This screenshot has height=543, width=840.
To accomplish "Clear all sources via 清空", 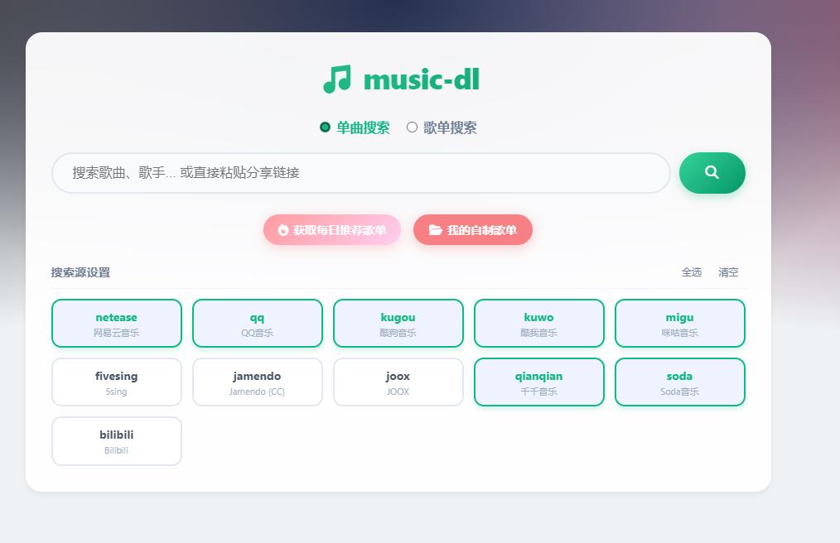I will pyautogui.click(x=727, y=272).
